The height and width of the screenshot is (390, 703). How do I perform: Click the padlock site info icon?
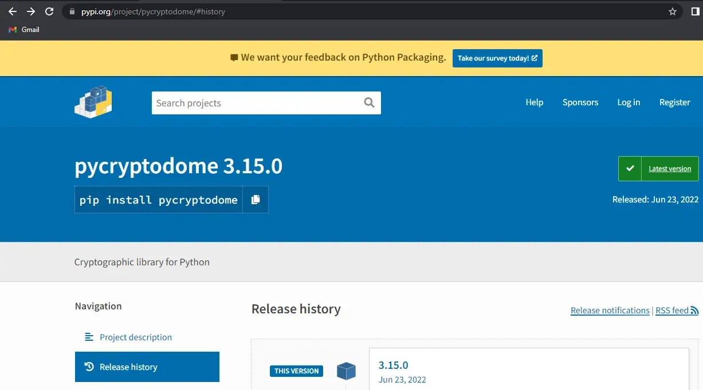point(72,11)
